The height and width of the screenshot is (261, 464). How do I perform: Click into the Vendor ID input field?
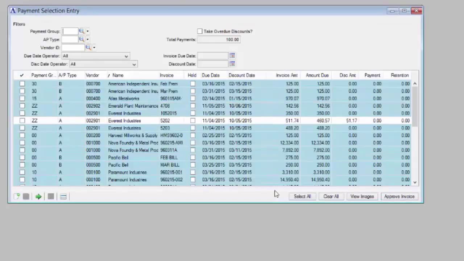(73, 47)
